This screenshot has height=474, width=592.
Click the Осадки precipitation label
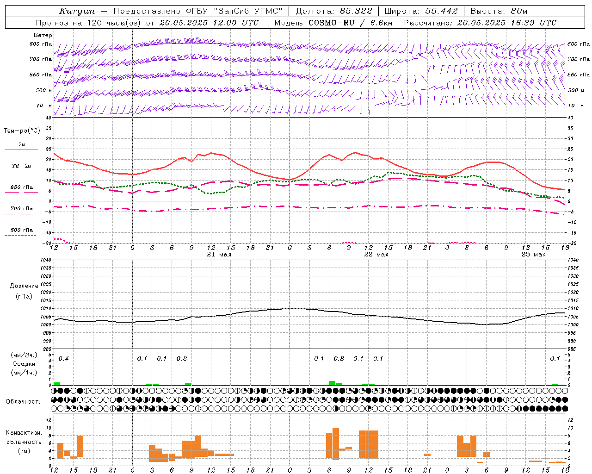[24, 364]
